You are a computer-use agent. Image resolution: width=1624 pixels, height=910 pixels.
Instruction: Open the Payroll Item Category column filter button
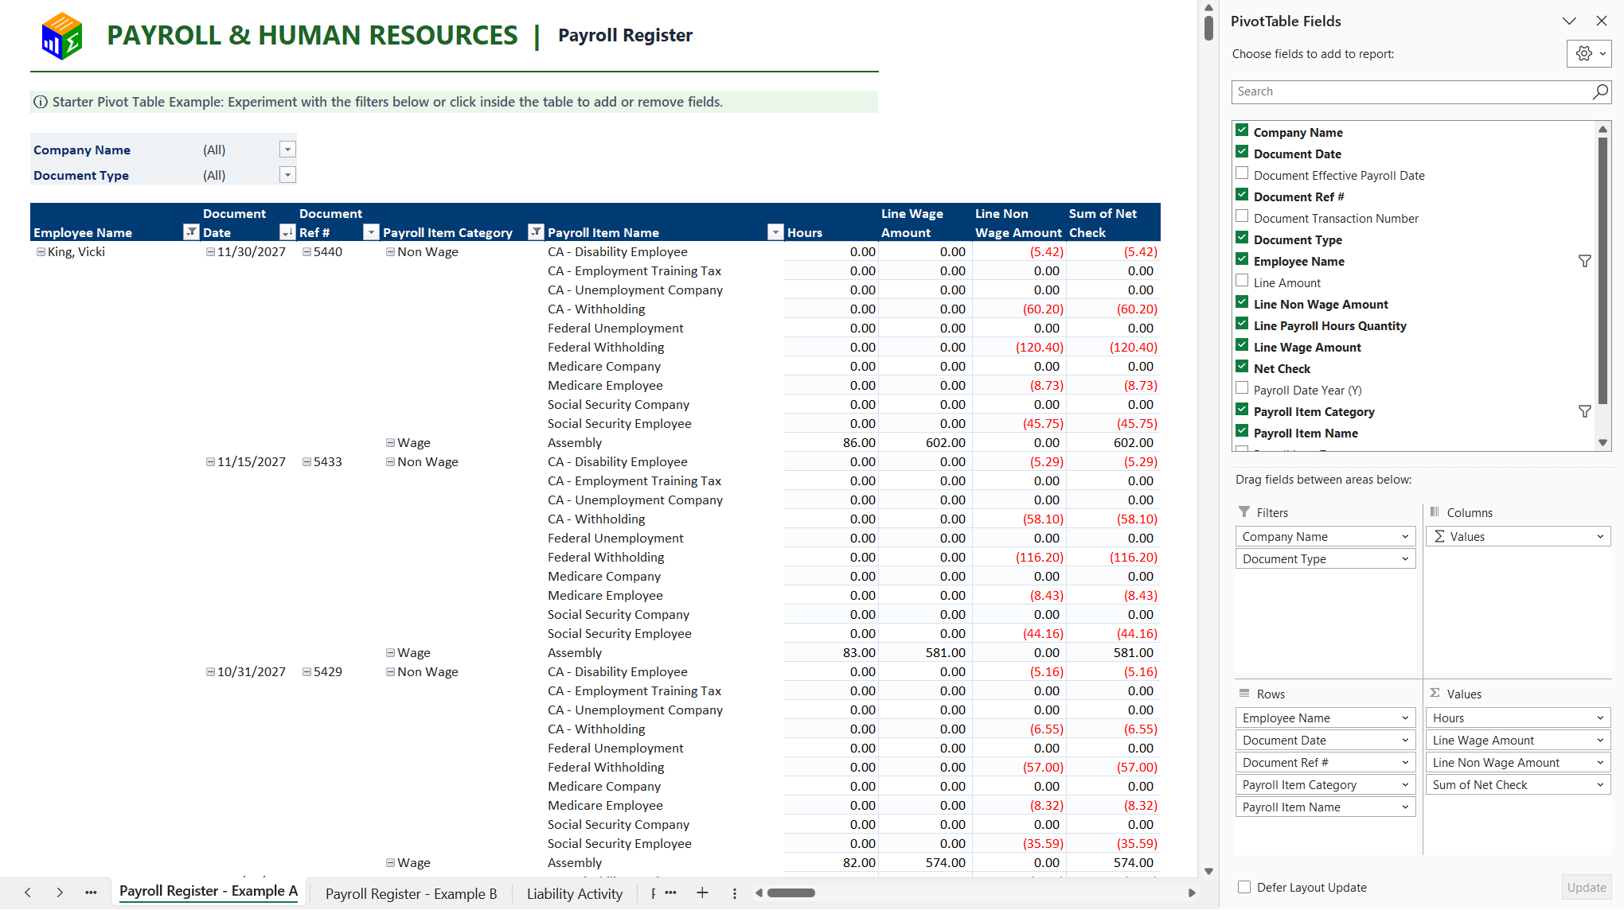pyautogui.click(x=536, y=232)
